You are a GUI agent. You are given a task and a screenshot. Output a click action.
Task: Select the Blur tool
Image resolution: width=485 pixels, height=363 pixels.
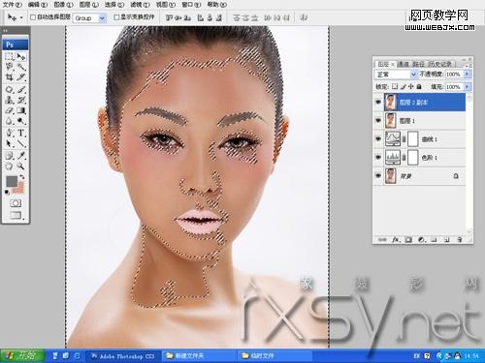(x=10, y=121)
